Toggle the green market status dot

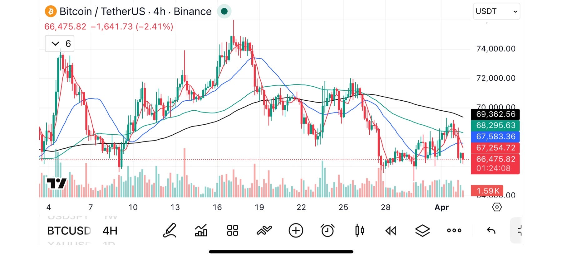point(224,11)
